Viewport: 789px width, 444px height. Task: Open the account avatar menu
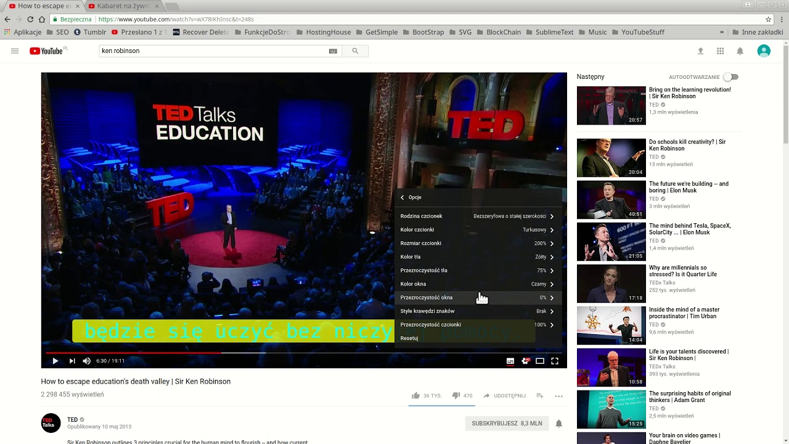(x=764, y=51)
